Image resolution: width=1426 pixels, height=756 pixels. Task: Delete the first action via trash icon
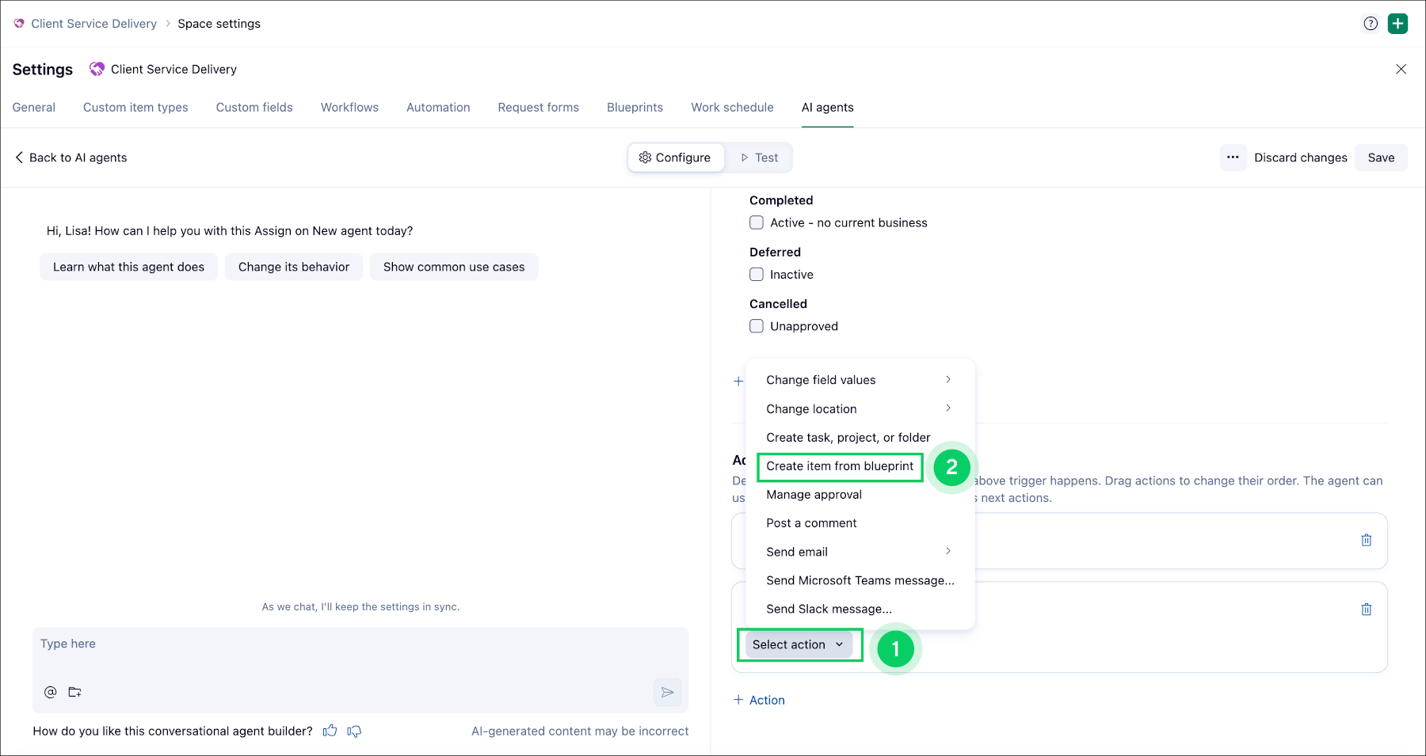(x=1367, y=540)
